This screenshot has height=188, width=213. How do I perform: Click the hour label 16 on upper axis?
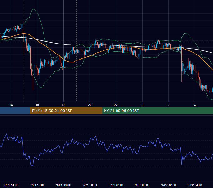click(37, 105)
